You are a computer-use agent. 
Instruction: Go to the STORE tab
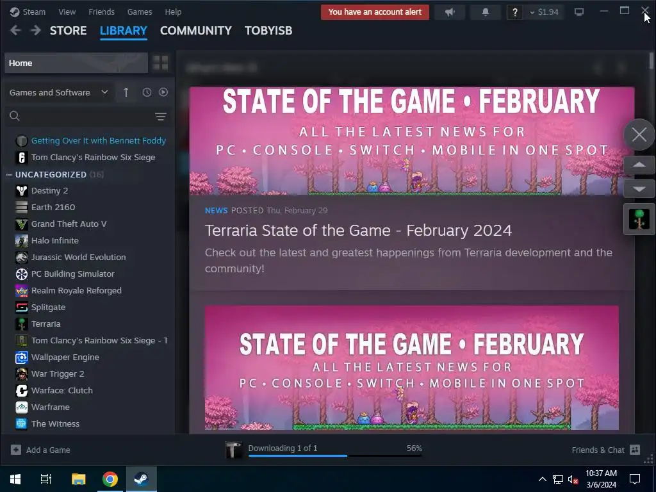[x=68, y=31]
